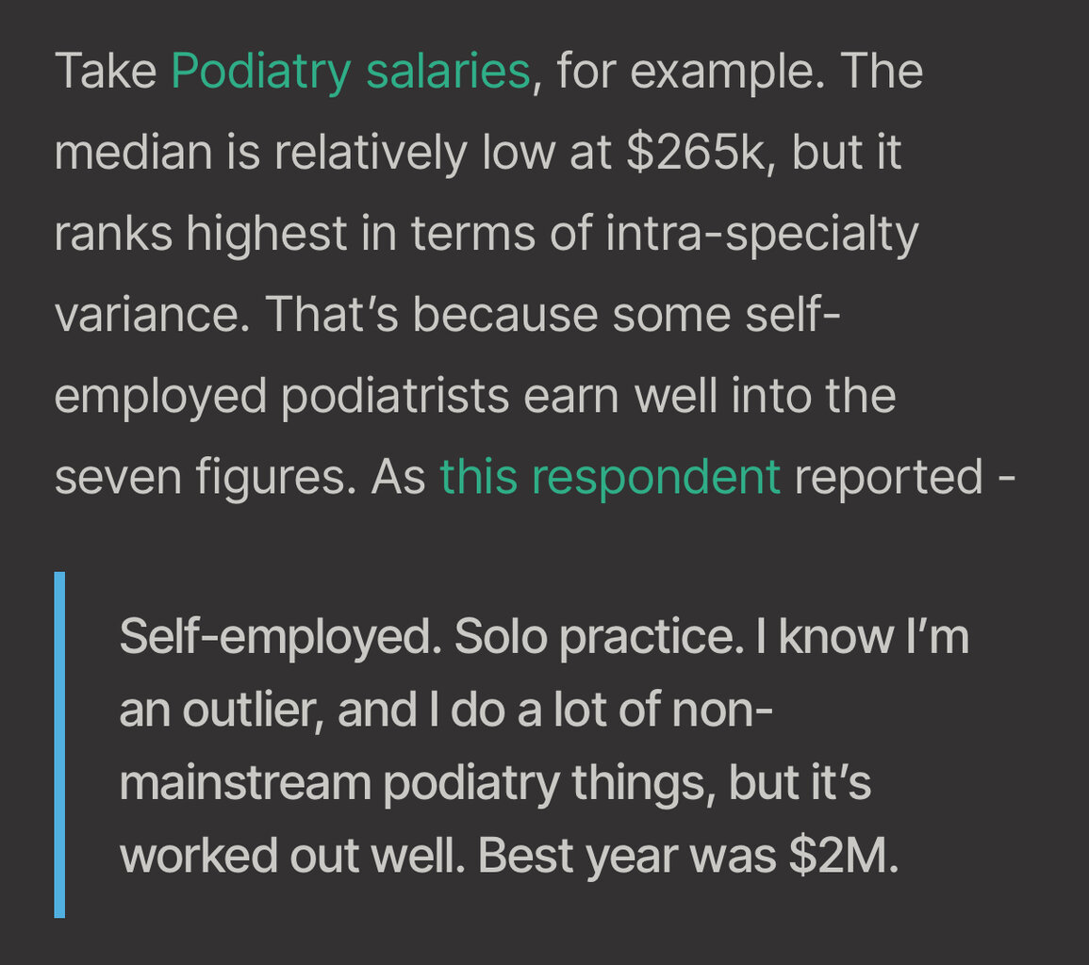Open the Podiatry salaries link
This screenshot has width=1089, height=965.
coord(351,72)
